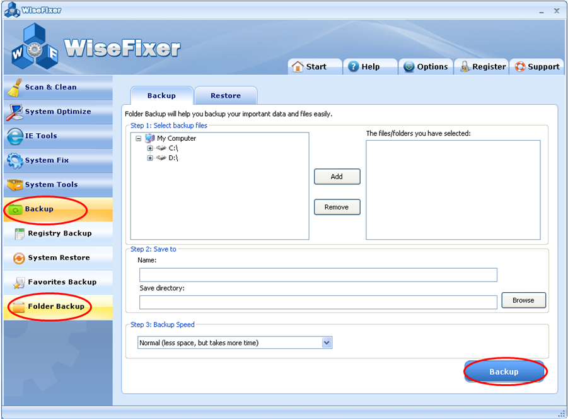Image resolution: width=568 pixels, height=419 pixels.
Task: Click the Internet Explorer icon for IE Tools
Action: 15,136
